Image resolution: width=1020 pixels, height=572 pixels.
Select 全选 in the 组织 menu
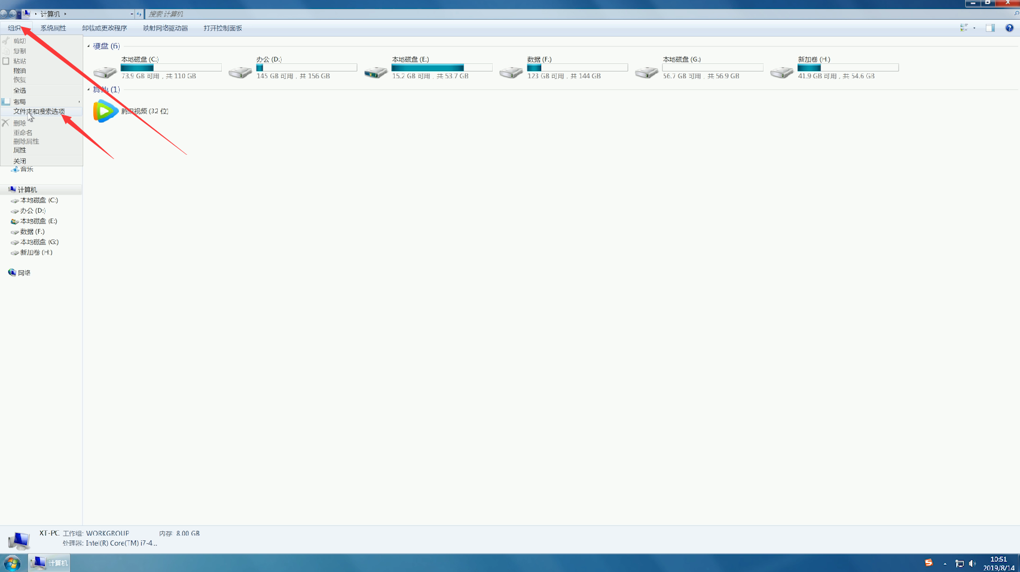41,90
